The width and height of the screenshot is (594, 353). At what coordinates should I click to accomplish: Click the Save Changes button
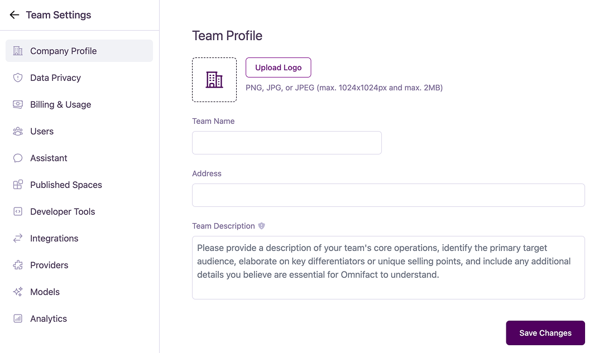(545, 333)
